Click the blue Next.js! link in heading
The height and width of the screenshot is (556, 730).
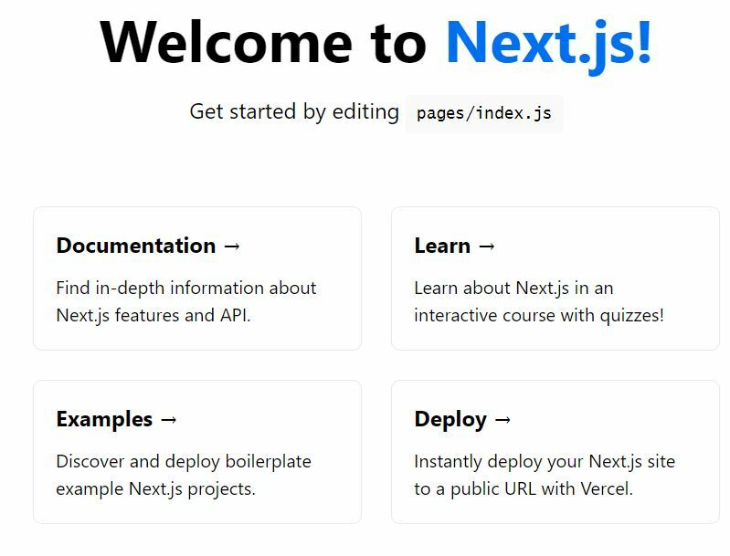pyautogui.click(x=548, y=44)
